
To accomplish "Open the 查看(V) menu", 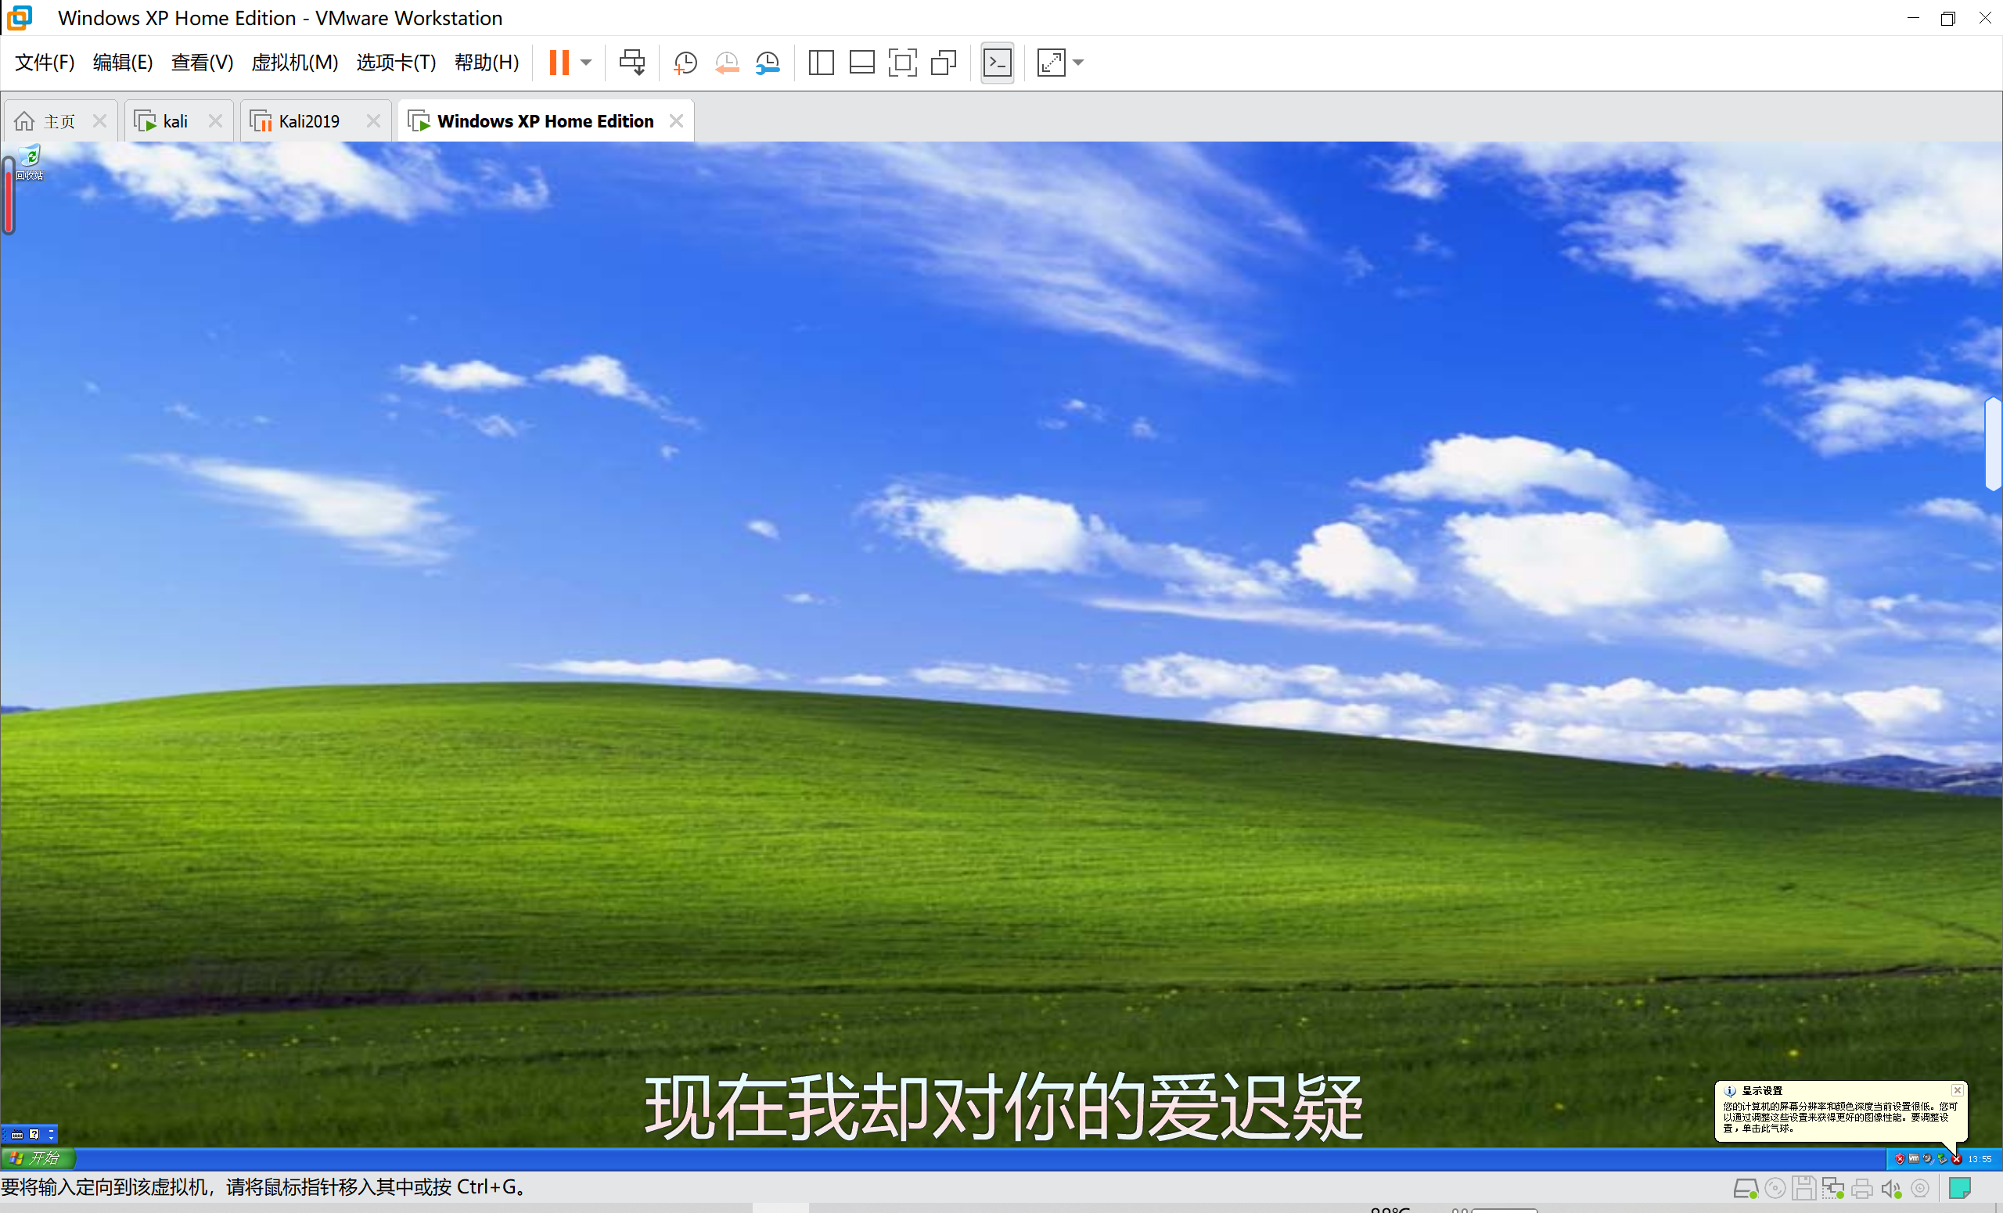I will coord(203,63).
